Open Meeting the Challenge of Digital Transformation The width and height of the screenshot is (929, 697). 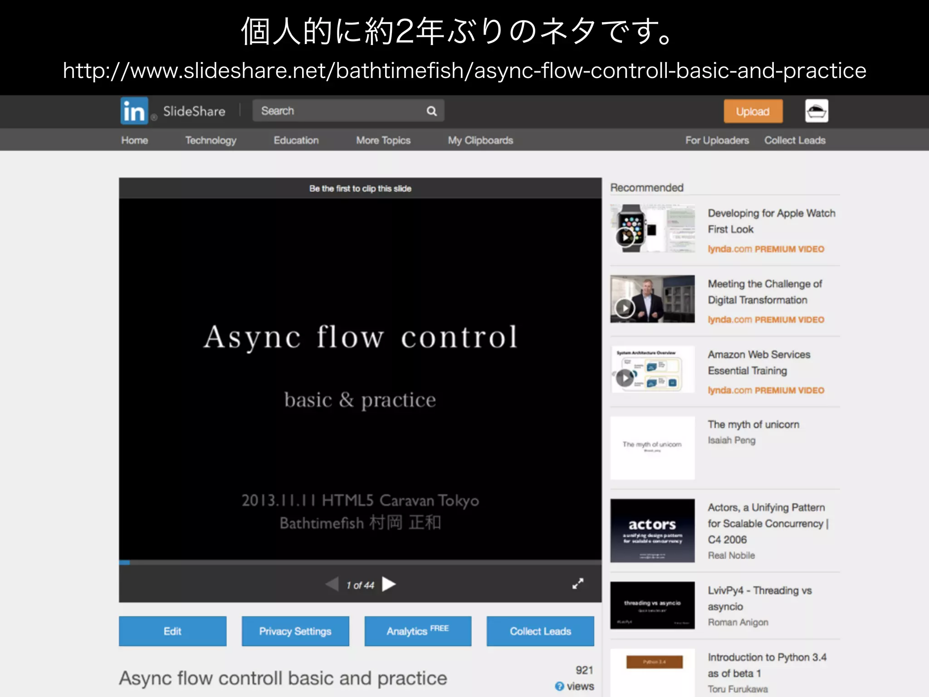(x=765, y=292)
